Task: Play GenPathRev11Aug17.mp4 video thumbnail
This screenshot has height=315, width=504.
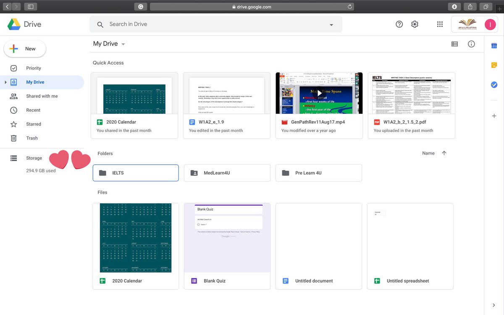Action: [319, 93]
